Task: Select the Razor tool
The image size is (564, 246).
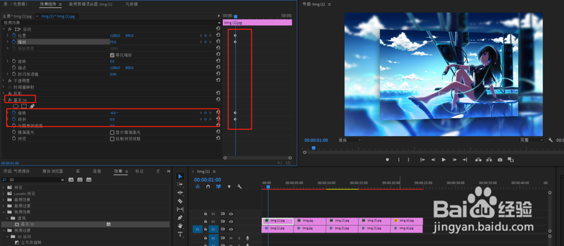Action: pos(180,201)
